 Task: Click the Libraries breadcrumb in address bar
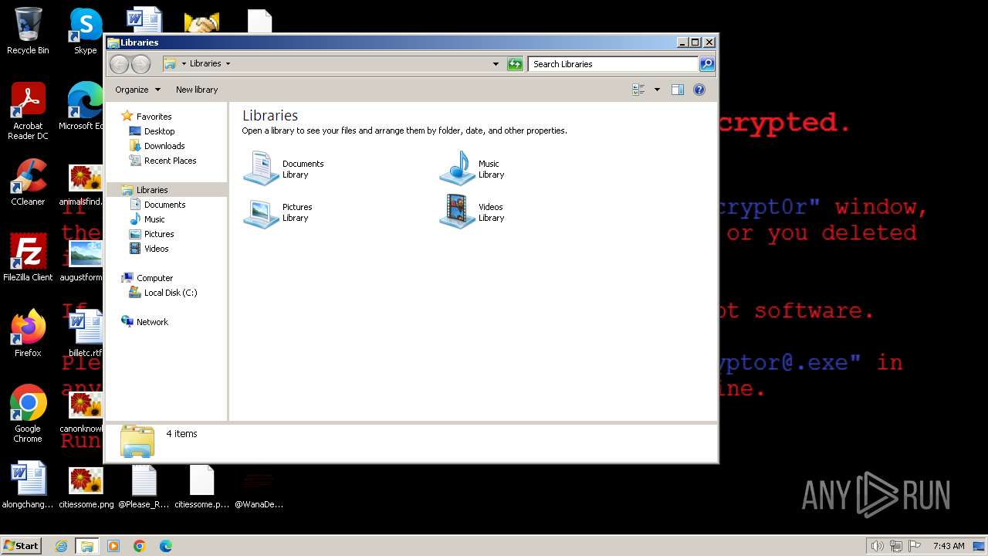tap(205, 64)
